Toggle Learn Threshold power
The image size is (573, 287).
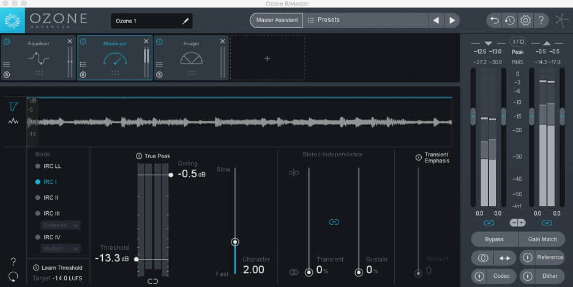pos(36,267)
